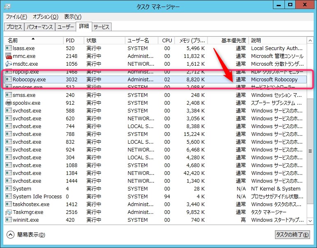Click the icon of svchost.exe PID 924
317x248 pixels.
coord(9,149)
